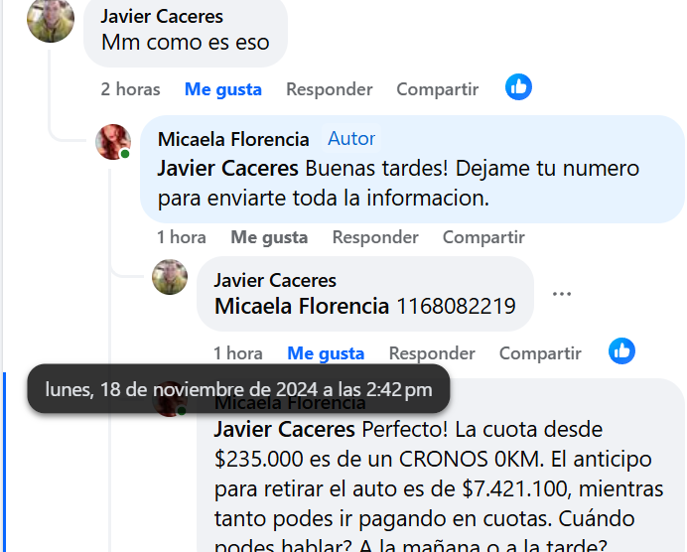This screenshot has height=552, width=687.
Task: Click the like reaction icon beside the phone number comment
Action: (621, 350)
